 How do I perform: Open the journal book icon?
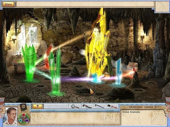23,107
